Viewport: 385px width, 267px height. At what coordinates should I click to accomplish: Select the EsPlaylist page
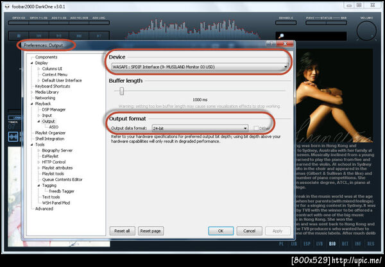point(50,156)
